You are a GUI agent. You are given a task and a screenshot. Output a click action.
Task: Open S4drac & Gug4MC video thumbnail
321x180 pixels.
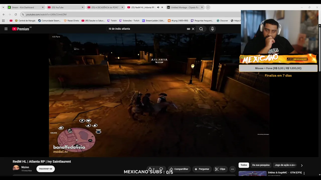point(253,174)
